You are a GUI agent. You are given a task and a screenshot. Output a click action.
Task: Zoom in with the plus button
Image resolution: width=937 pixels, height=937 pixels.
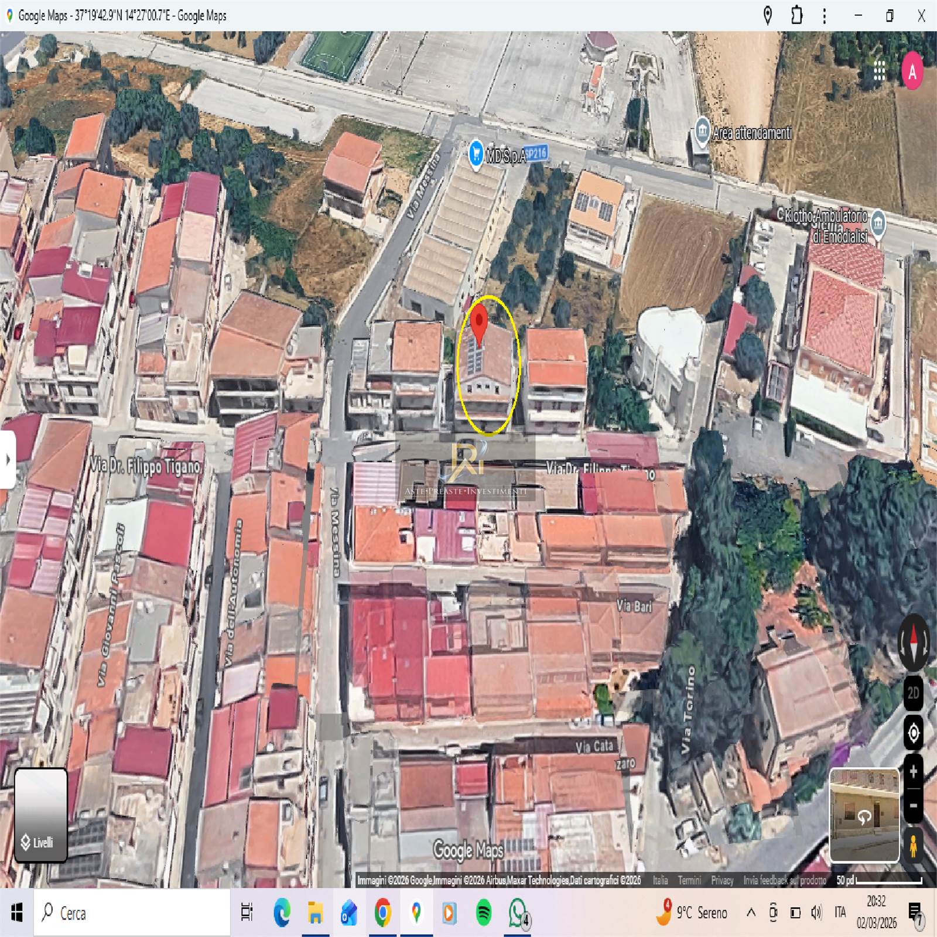pyautogui.click(x=913, y=772)
